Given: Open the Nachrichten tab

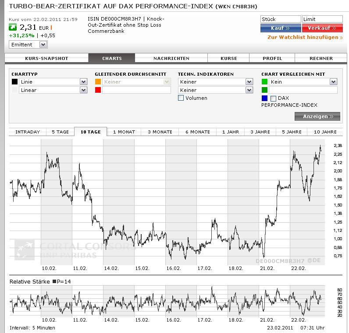Looking at the screenshot, I should 171,59.
